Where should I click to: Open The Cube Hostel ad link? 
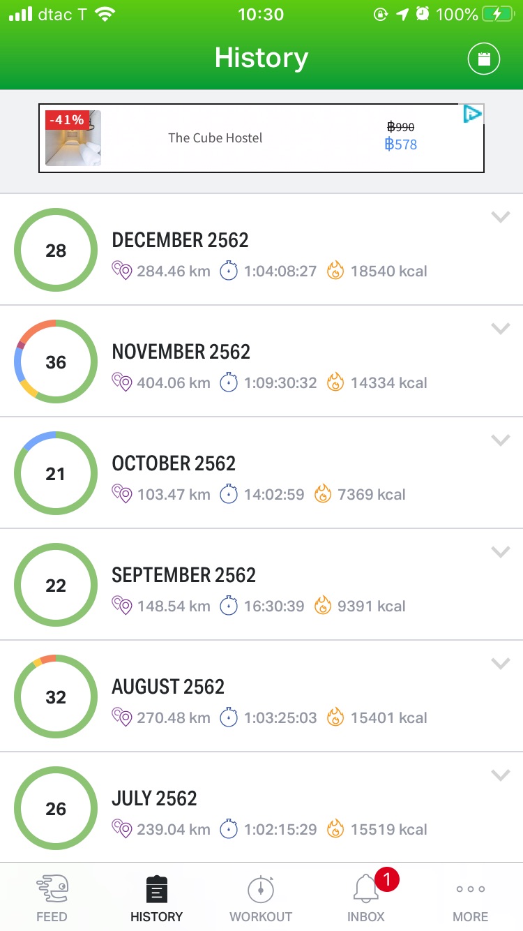pos(215,138)
